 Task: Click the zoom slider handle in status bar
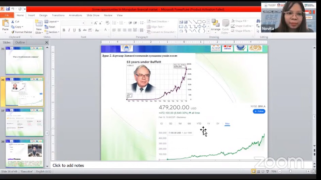[x=290, y=172]
